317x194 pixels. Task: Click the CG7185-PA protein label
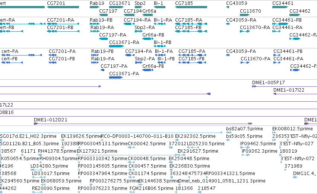[192, 51]
